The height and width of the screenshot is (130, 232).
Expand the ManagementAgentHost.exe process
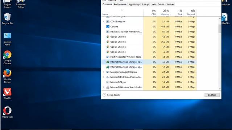(x=103, y=72)
